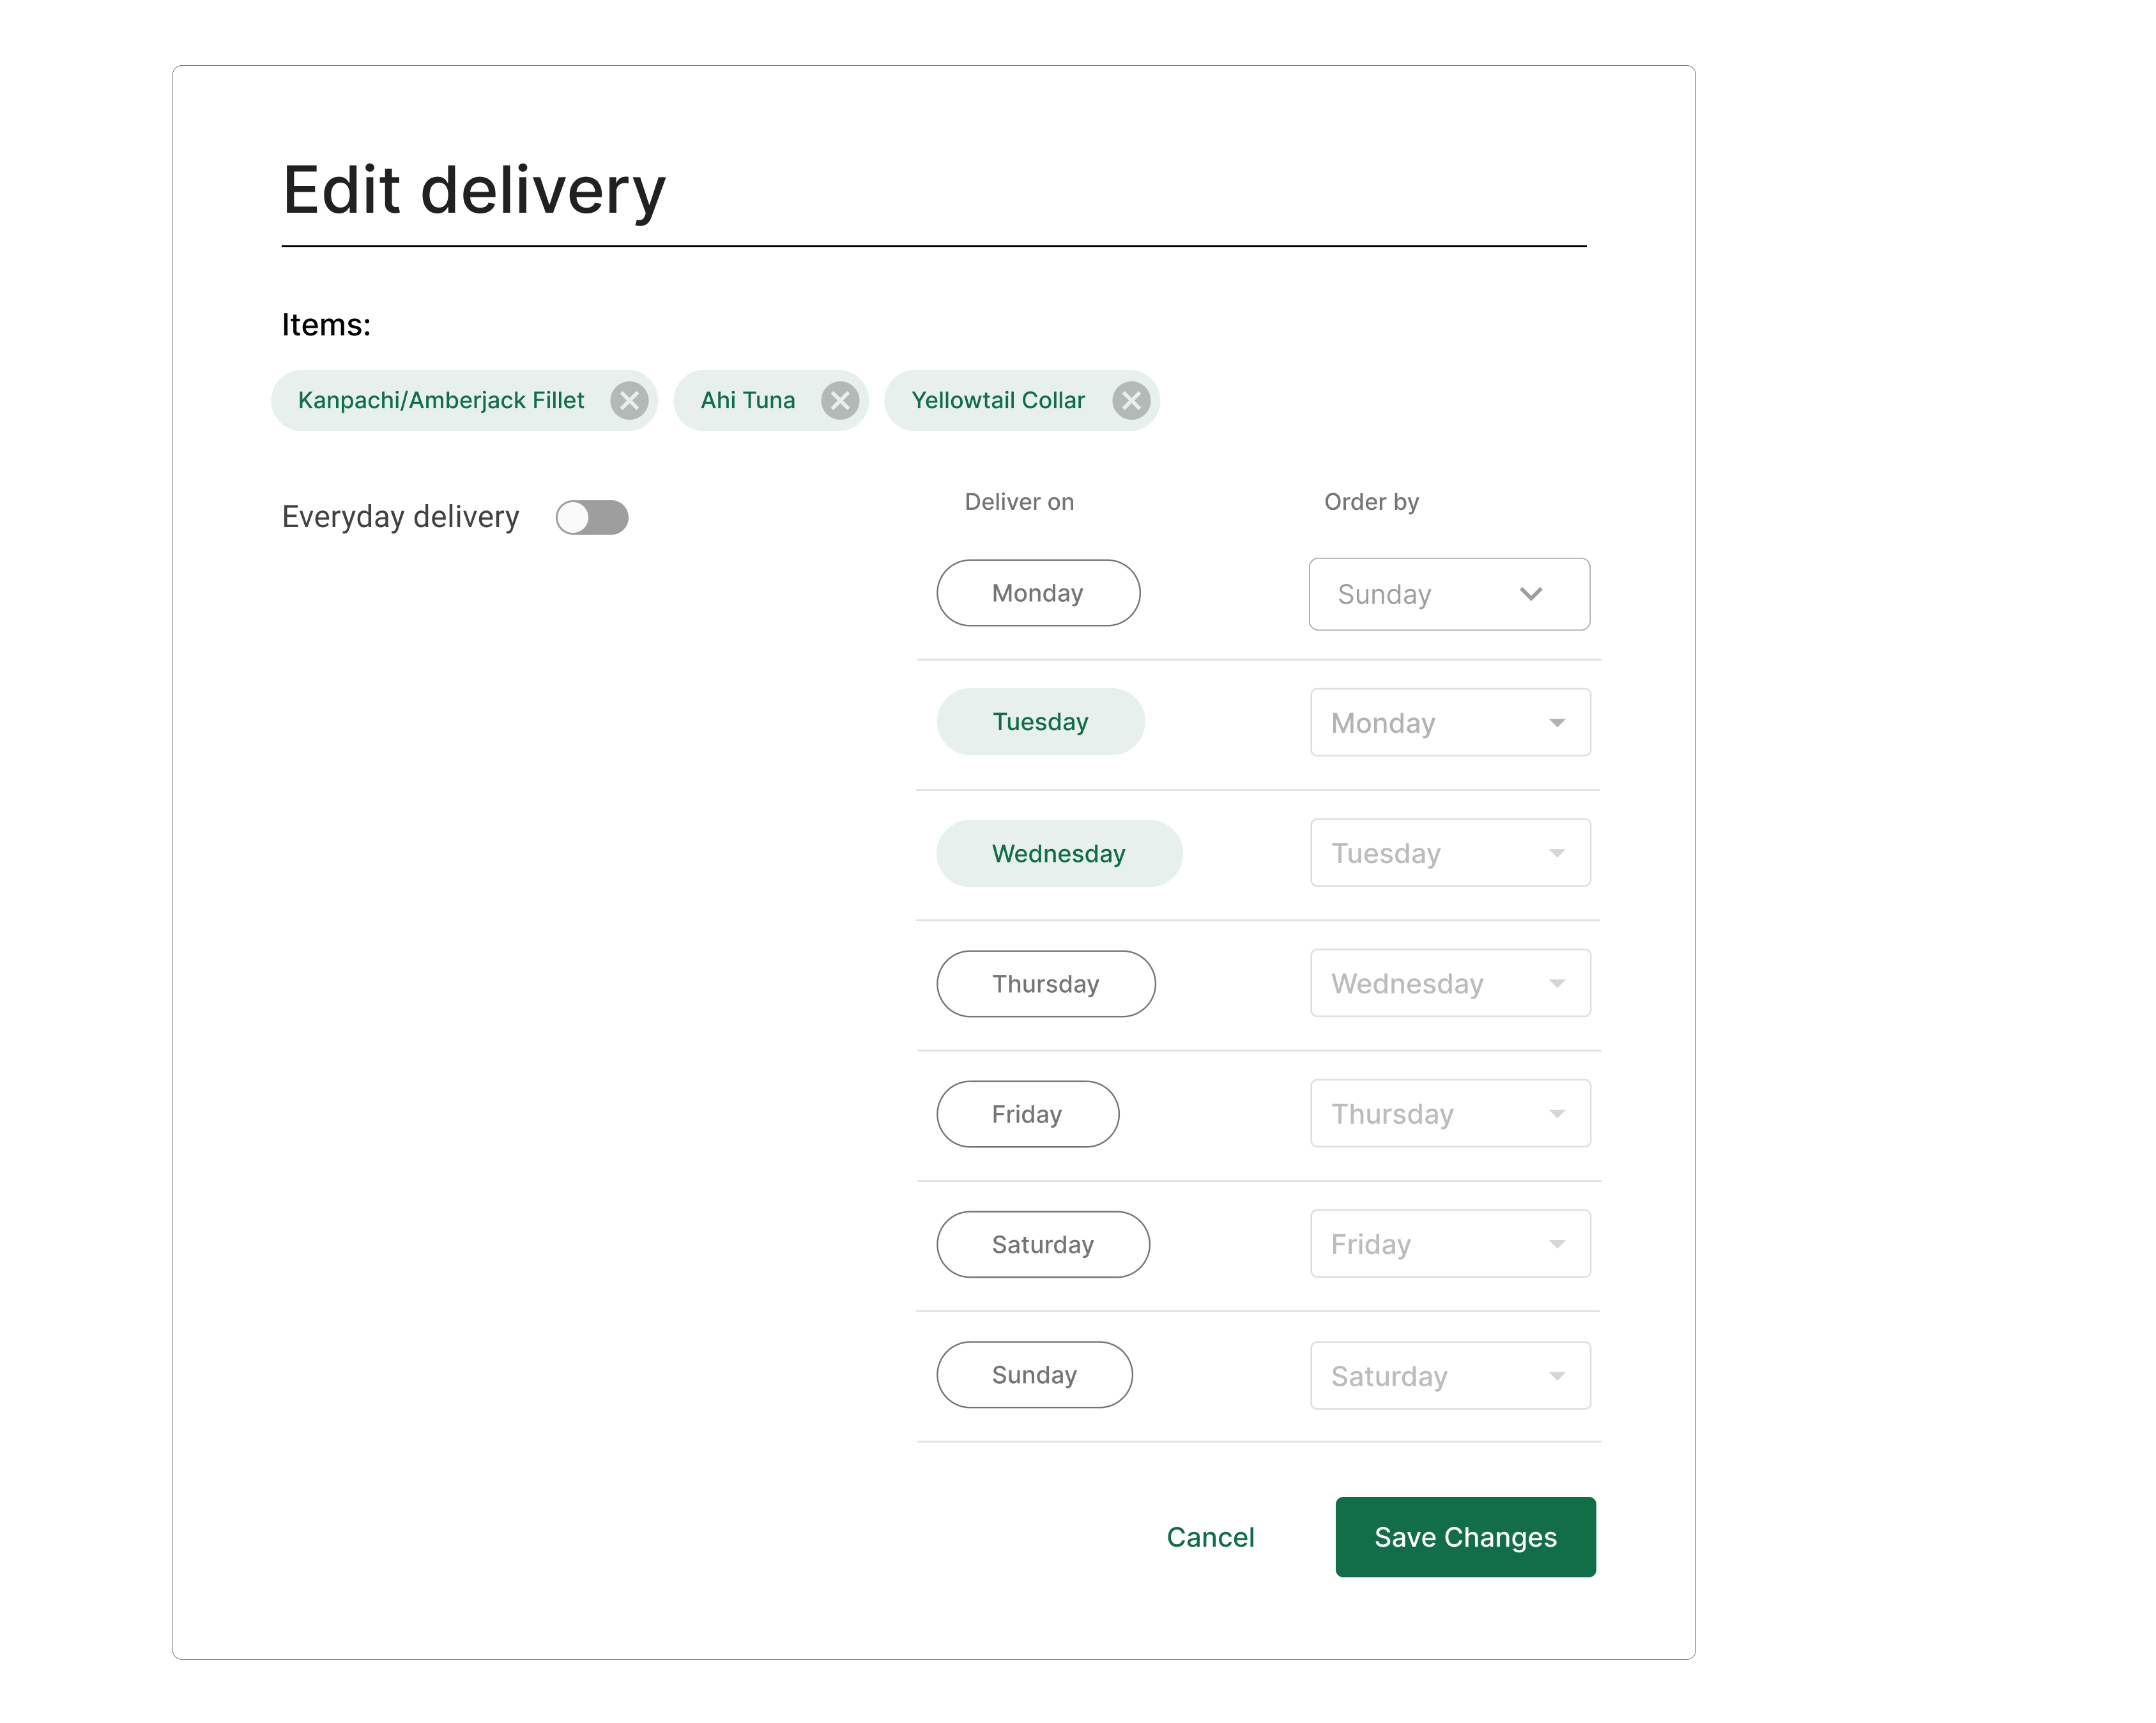The height and width of the screenshot is (1723, 2156).
Task: Remove the Ahi Tuna item chip
Action: [x=840, y=401]
